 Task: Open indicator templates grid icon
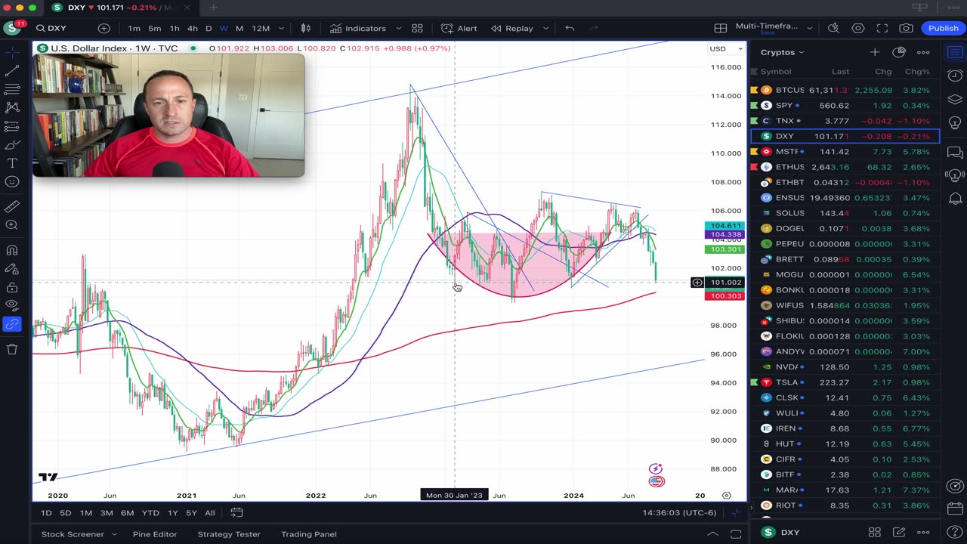click(x=417, y=28)
